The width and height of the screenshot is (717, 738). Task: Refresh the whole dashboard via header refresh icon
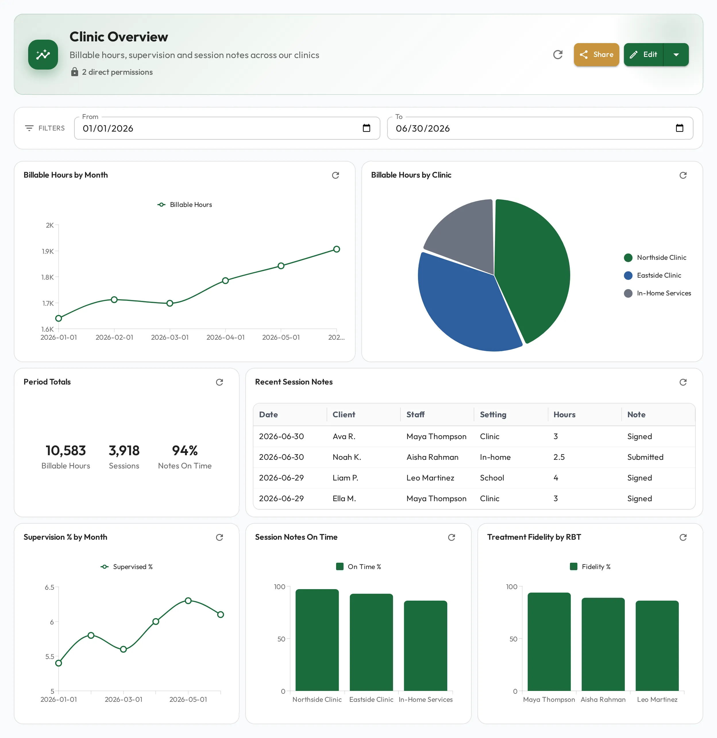pyautogui.click(x=558, y=55)
